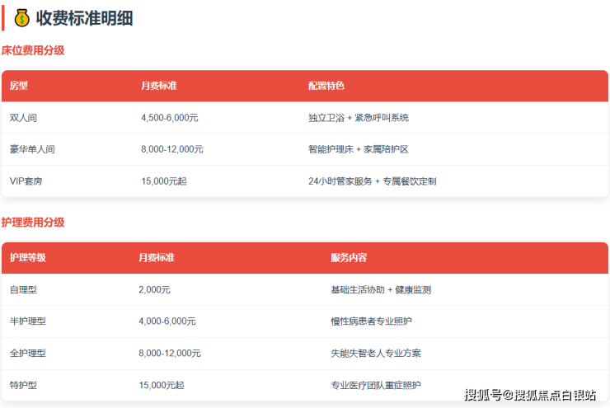610x408 pixels.
Task: Click the 搜狐号@搜狐焦点白银站 watermark
Action: (x=530, y=395)
